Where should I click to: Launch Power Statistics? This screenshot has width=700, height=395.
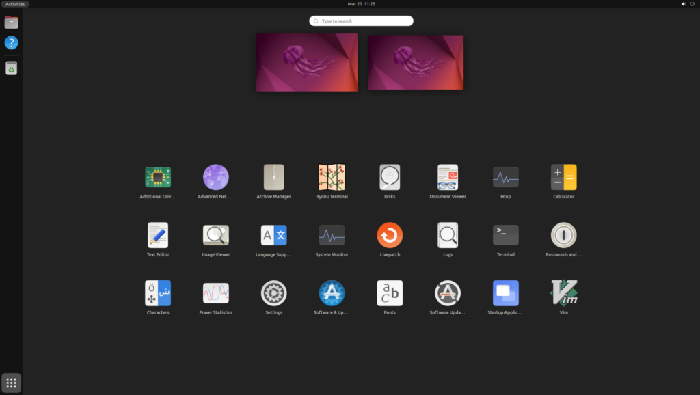[x=215, y=294]
